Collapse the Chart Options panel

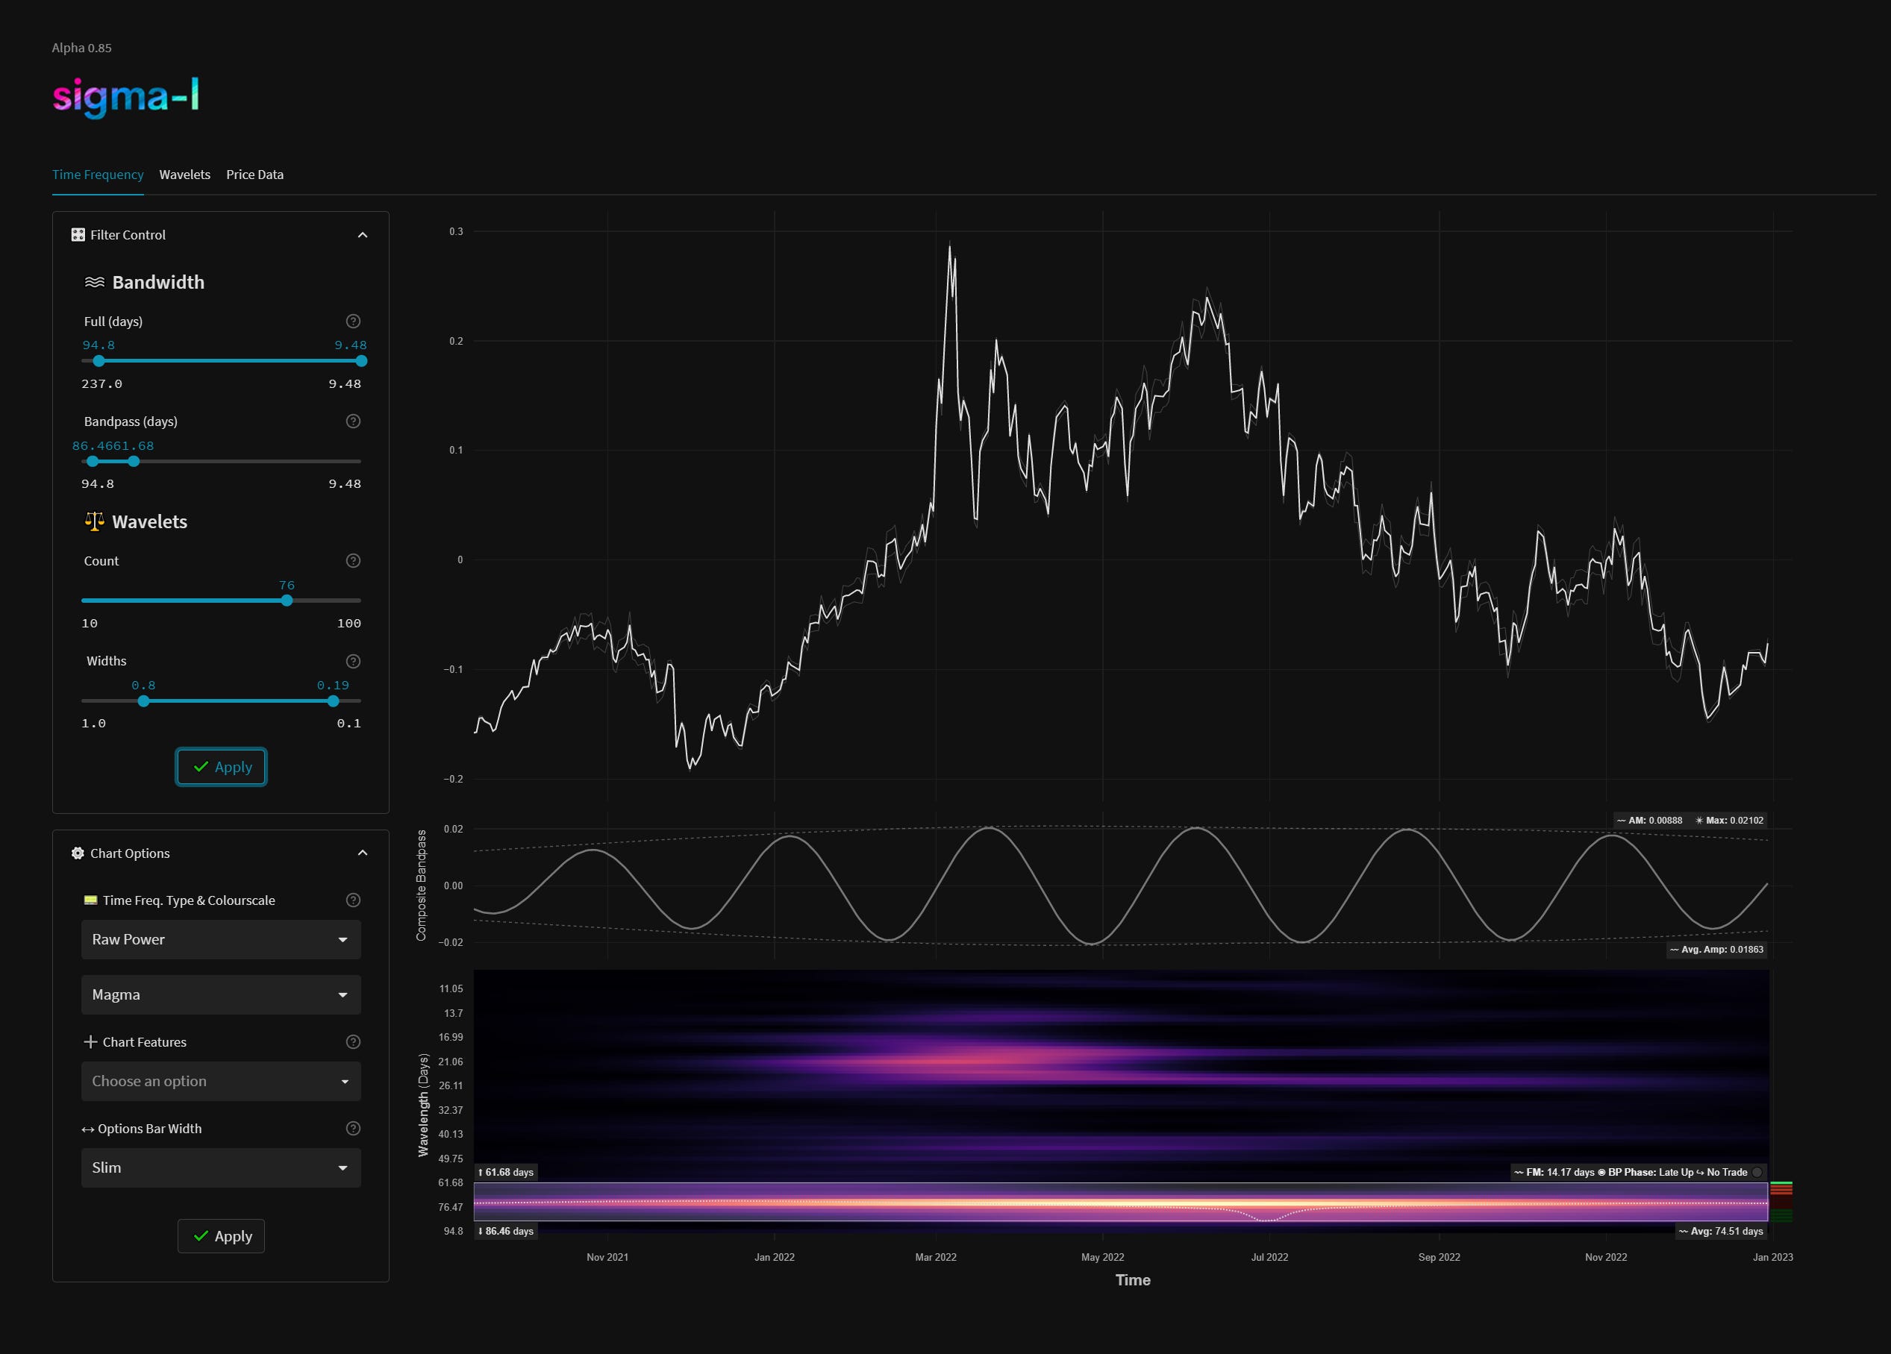(362, 853)
